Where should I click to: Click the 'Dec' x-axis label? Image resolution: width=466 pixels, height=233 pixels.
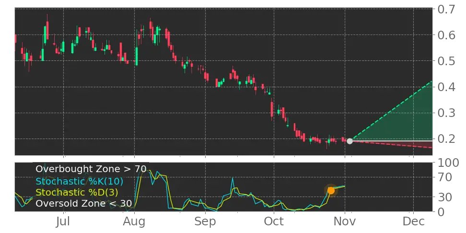click(x=413, y=222)
